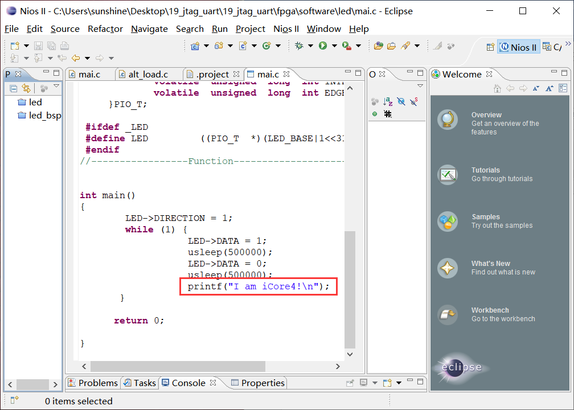Click the Debug bug icon

click(x=299, y=46)
